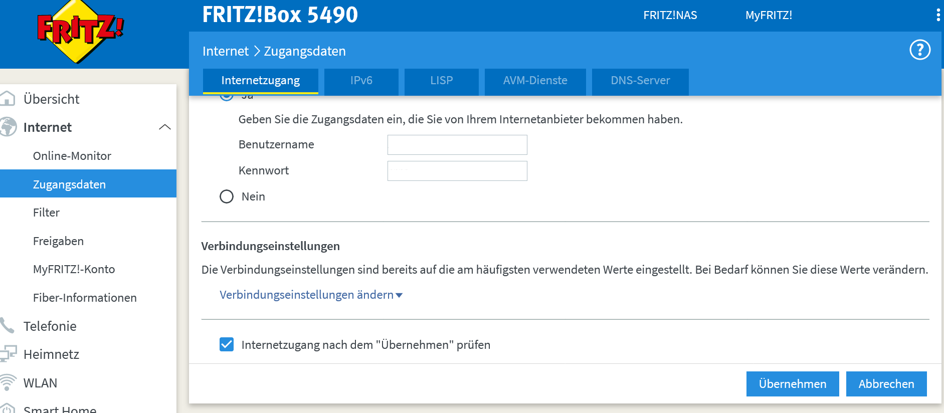This screenshot has height=413, width=944.
Task: Collapse the Internet menu chevron
Action: point(165,127)
